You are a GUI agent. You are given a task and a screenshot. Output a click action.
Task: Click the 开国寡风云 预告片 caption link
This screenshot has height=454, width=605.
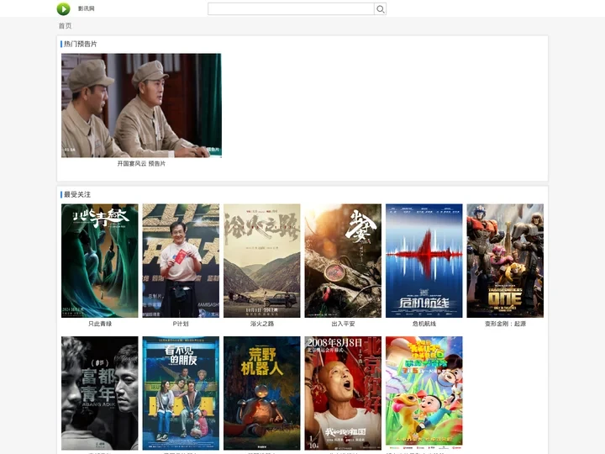pos(141,164)
